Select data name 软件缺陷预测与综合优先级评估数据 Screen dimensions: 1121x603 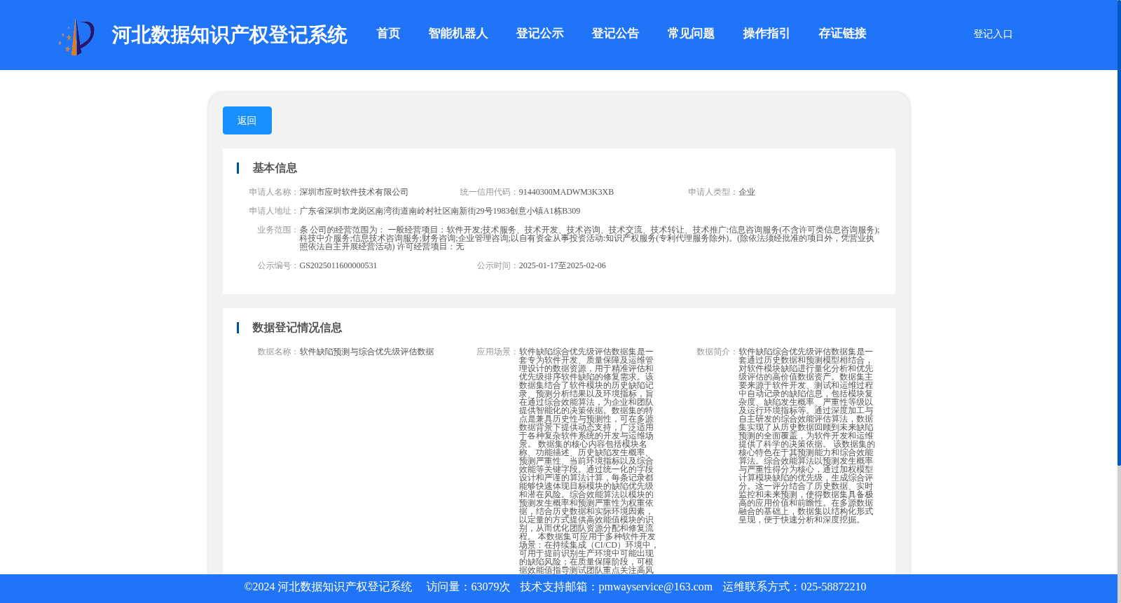click(x=366, y=352)
